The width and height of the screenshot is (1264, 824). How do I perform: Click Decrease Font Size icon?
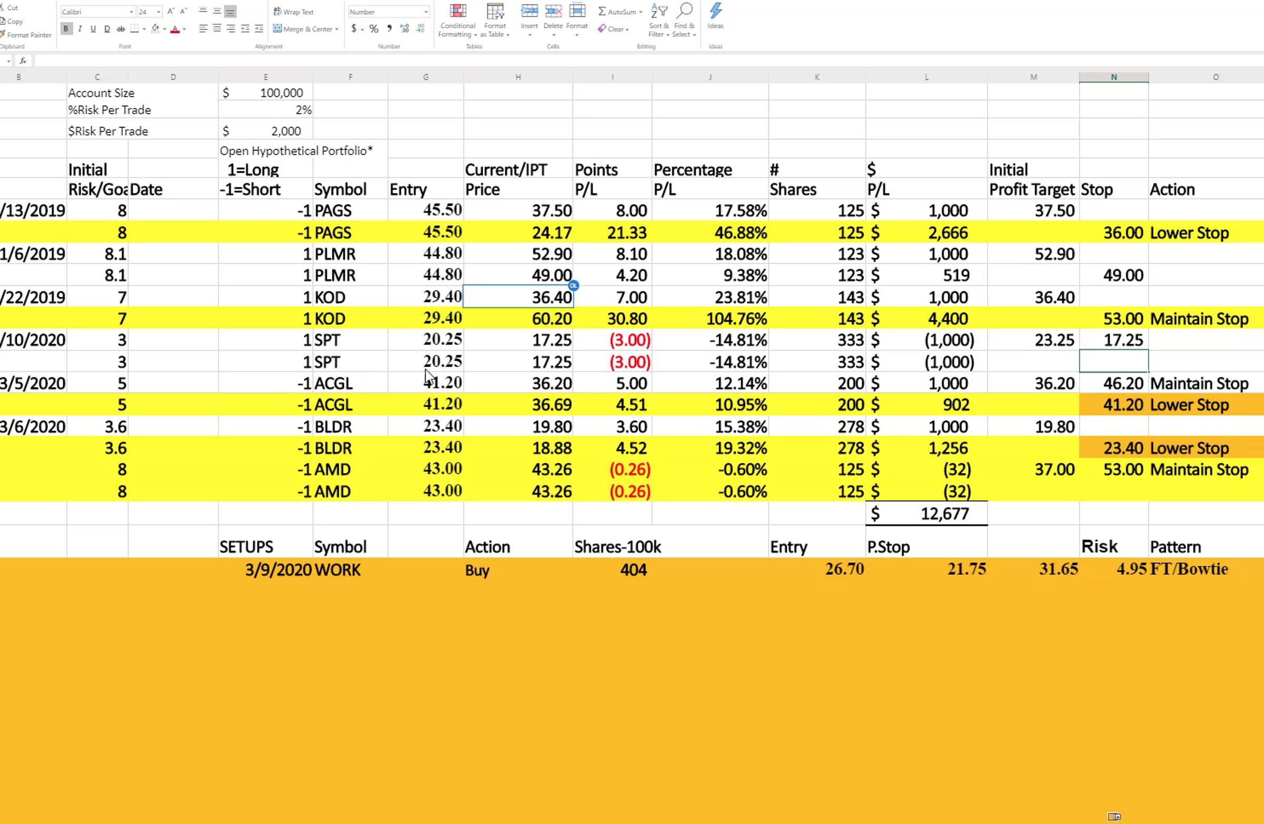pyautogui.click(x=184, y=11)
